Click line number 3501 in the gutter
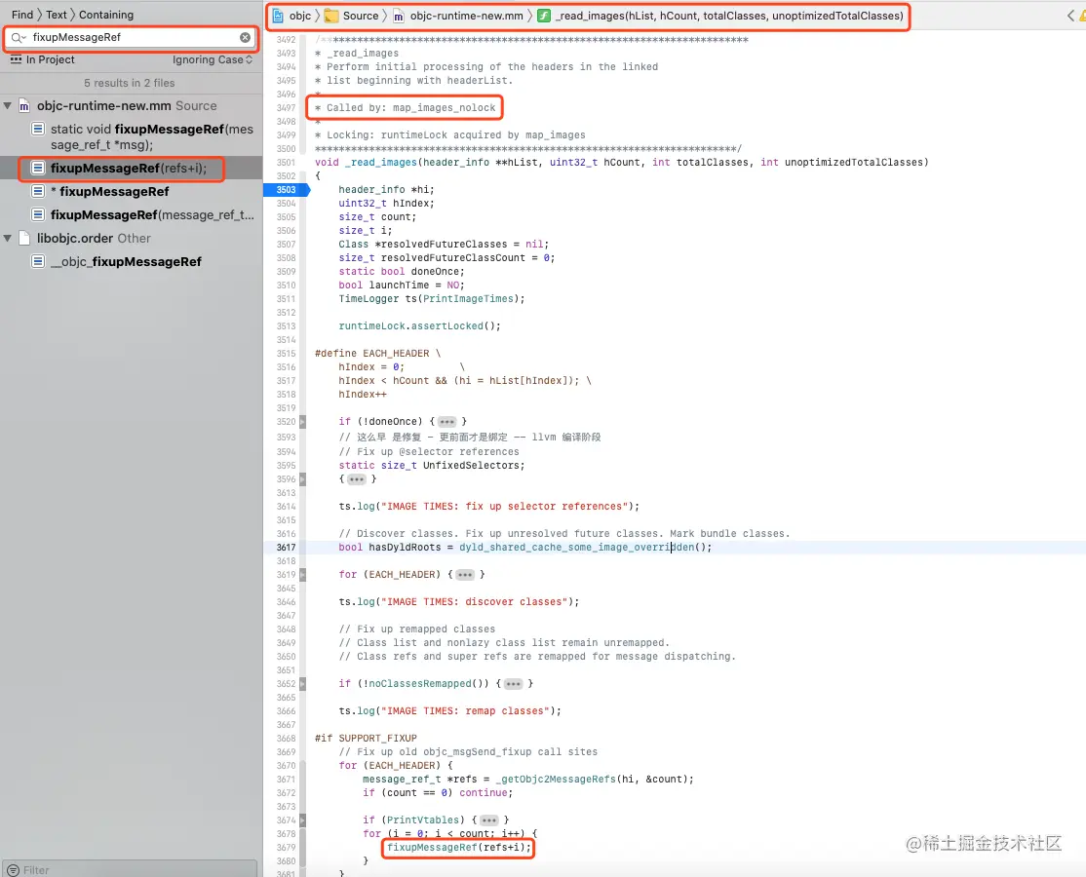 [x=286, y=163]
